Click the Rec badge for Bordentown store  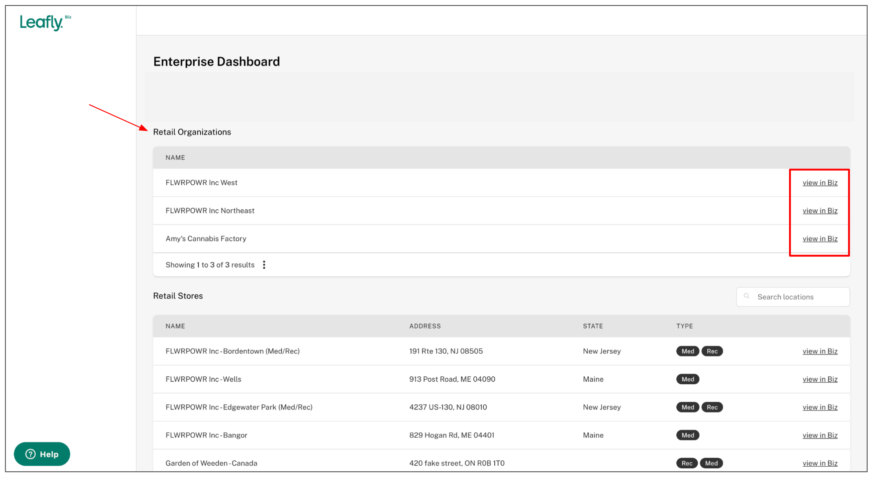point(712,351)
